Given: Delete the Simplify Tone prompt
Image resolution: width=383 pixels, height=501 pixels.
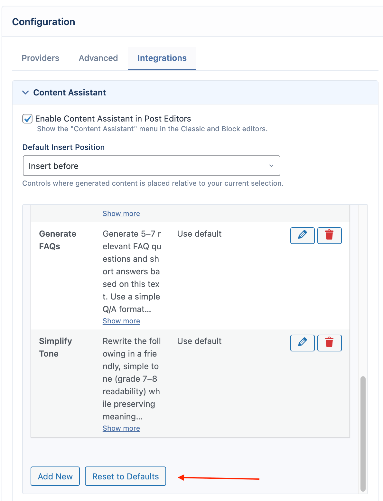Looking at the screenshot, I should 329,343.
